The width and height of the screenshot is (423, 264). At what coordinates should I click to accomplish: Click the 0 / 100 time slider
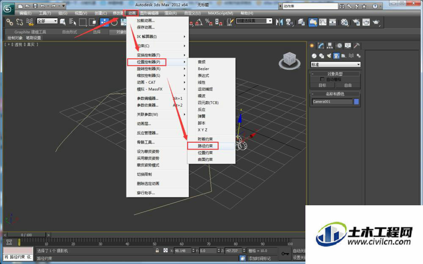click(x=26, y=235)
